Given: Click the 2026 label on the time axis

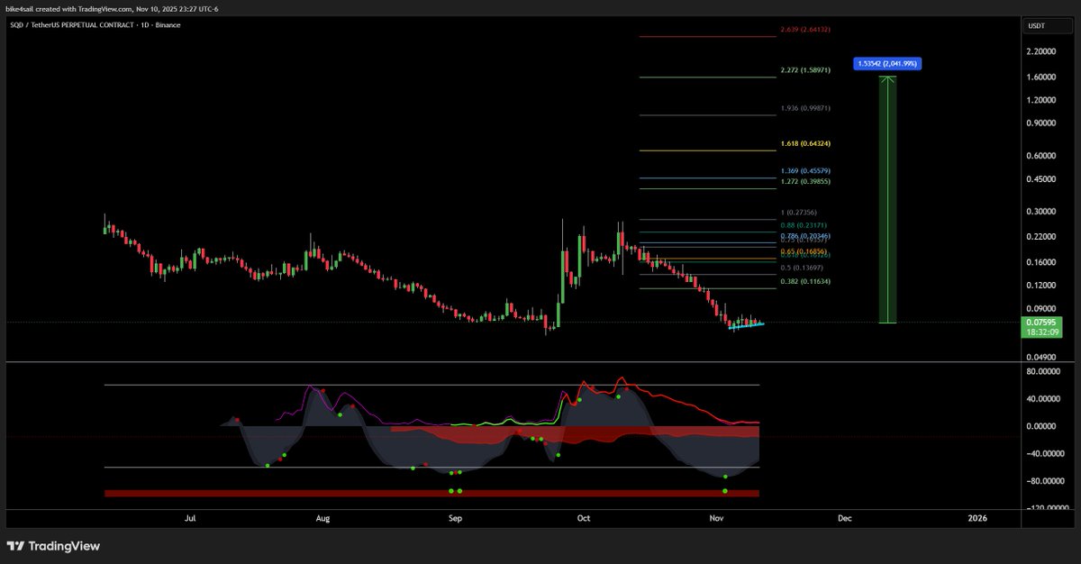Looking at the screenshot, I should click(x=977, y=519).
